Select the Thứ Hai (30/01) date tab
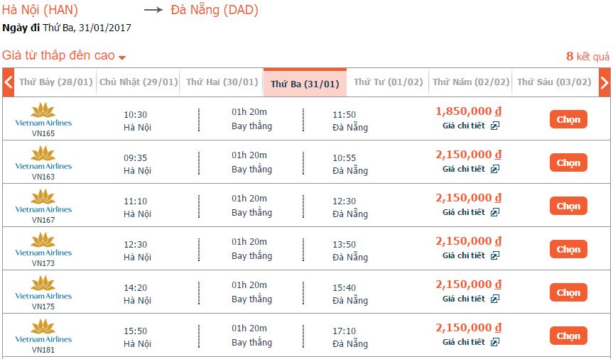 point(222,82)
